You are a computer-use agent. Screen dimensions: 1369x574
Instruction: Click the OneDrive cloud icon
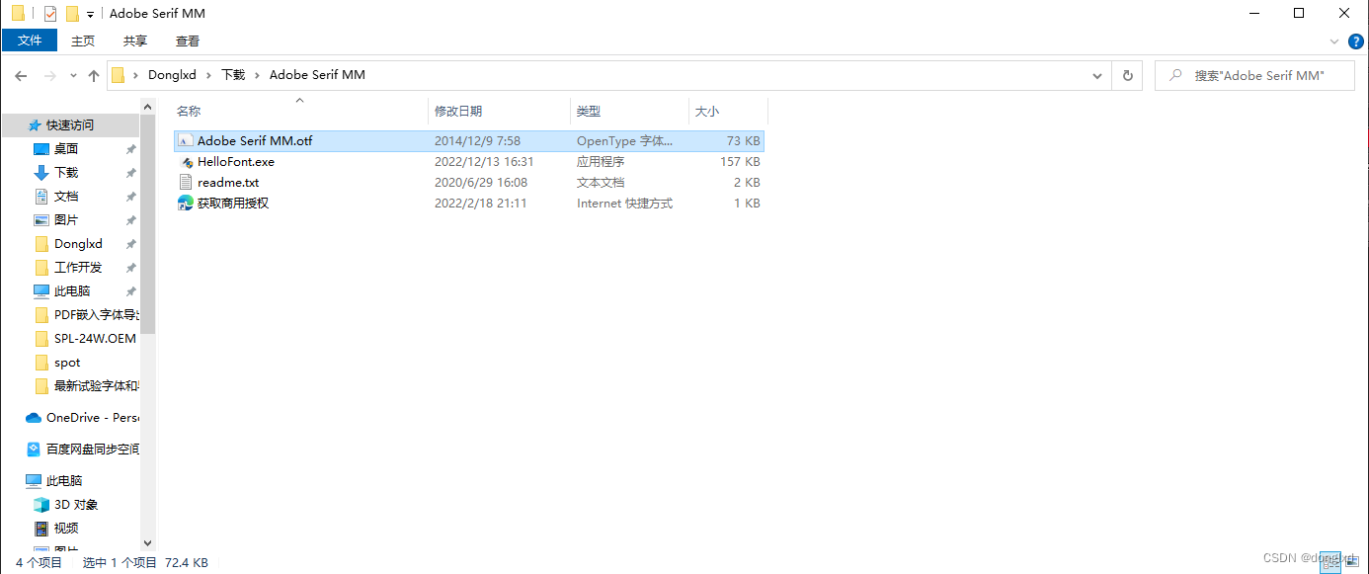(x=34, y=418)
